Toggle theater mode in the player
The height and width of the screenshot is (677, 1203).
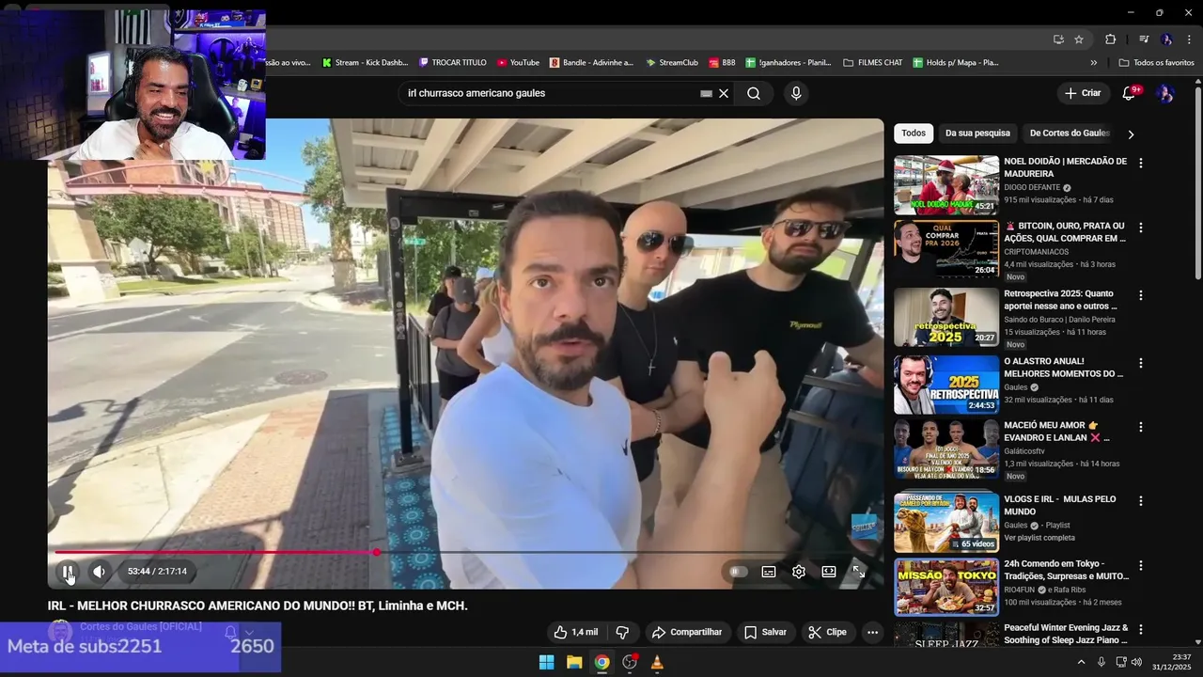pyautogui.click(x=829, y=571)
